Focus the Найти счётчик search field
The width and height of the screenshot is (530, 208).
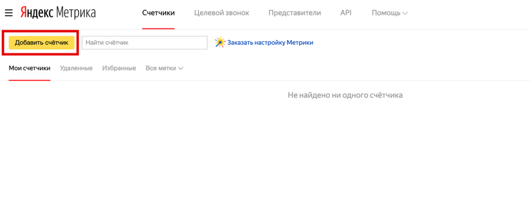tap(145, 43)
